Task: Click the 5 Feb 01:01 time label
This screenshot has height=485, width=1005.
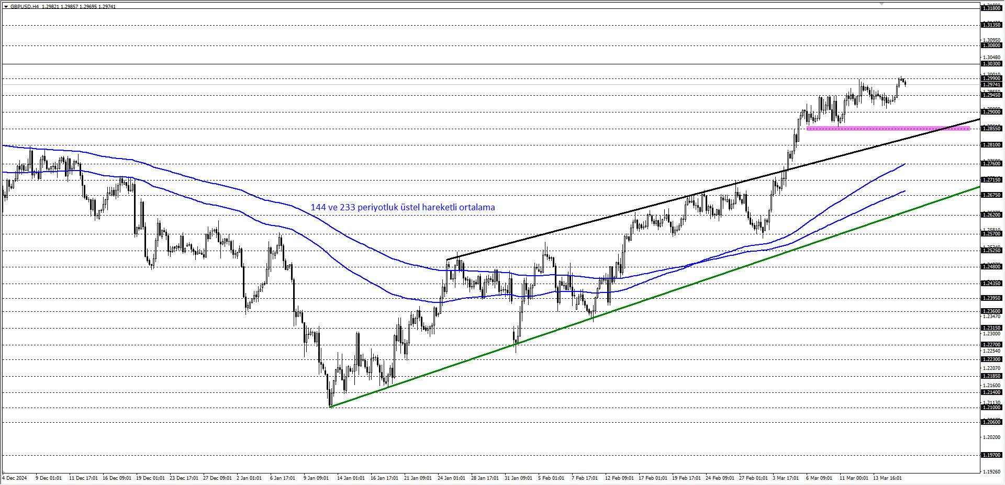Action: point(551,478)
